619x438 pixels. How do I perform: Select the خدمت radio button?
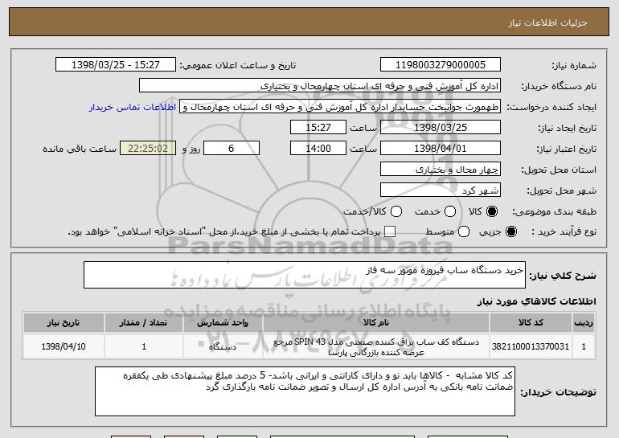tap(450, 211)
